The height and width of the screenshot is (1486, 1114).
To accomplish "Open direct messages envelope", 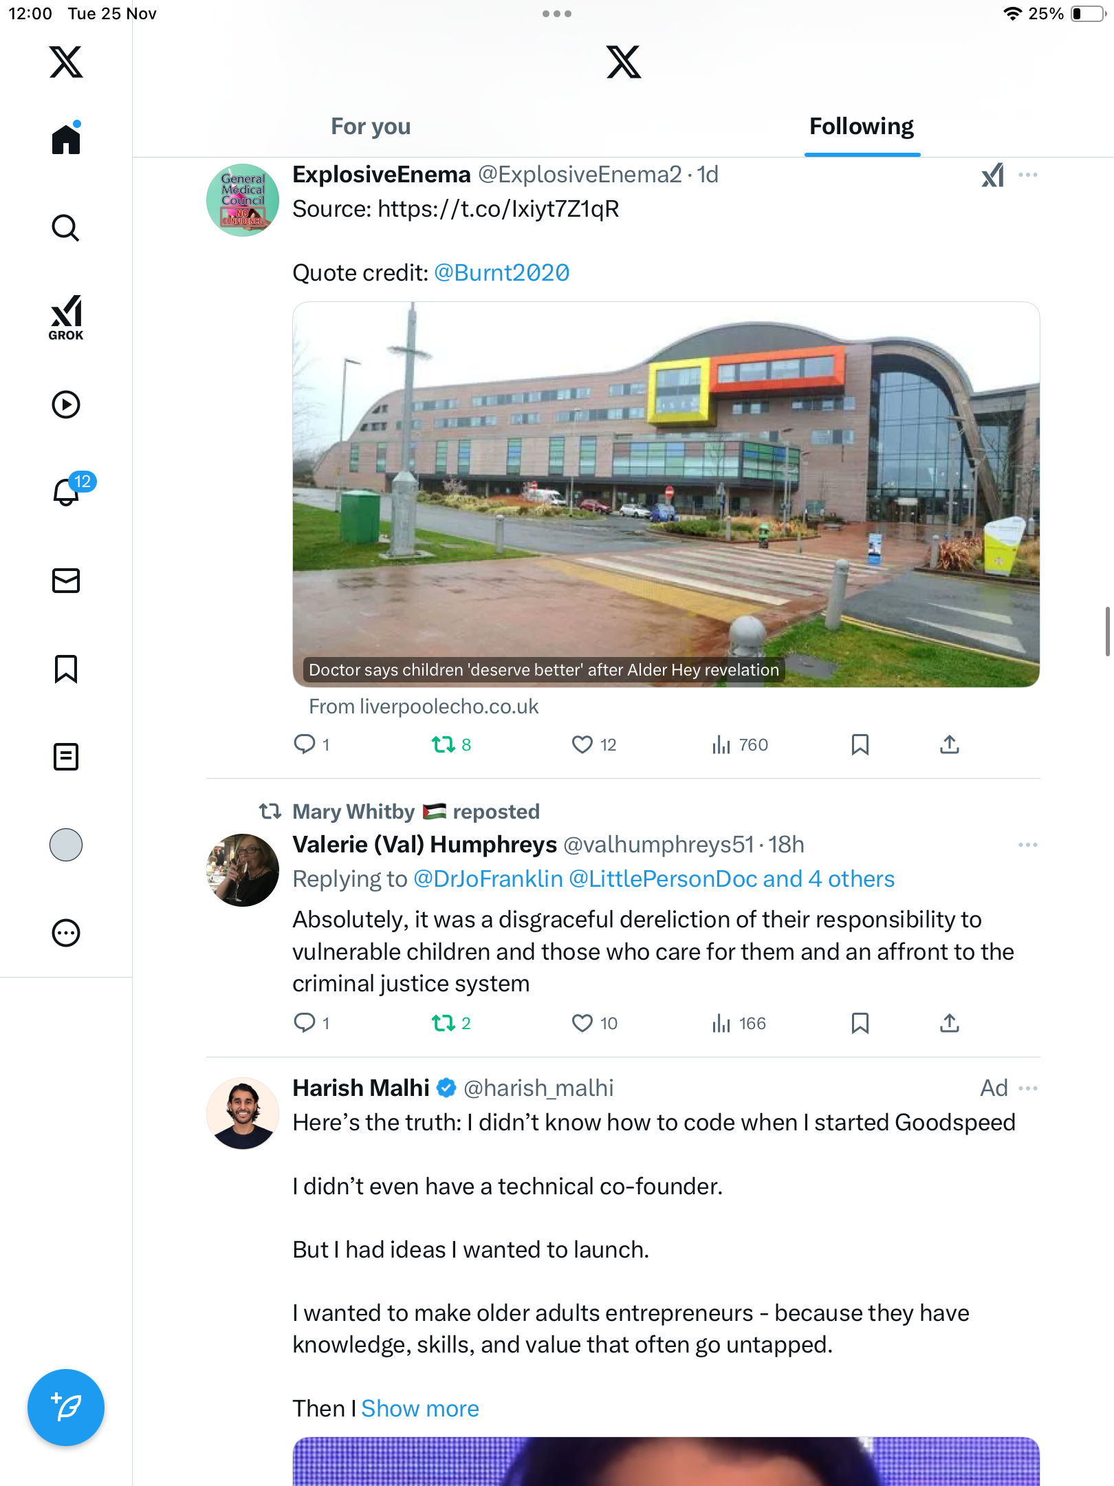I will [66, 581].
